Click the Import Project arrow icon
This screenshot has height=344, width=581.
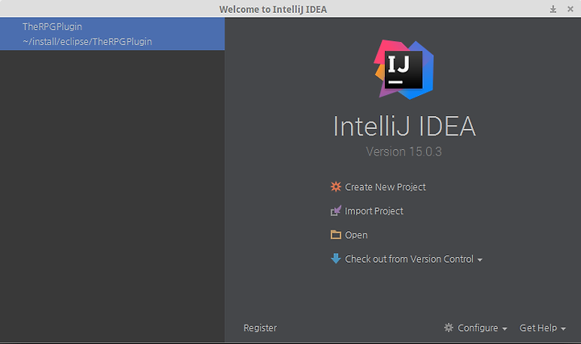point(336,210)
